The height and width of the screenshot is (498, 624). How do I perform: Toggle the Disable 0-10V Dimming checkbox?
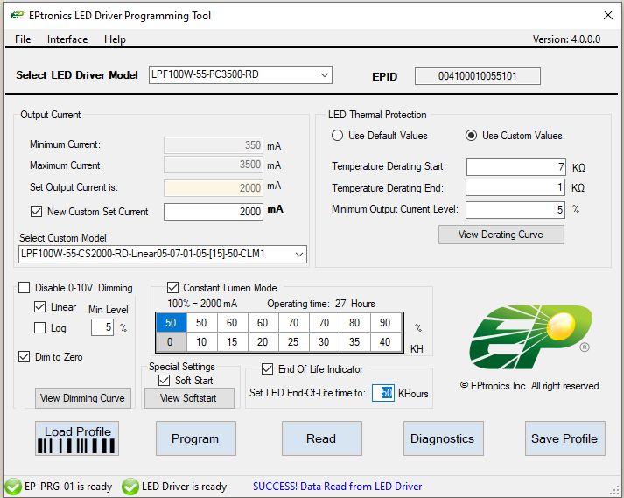coord(25,287)
